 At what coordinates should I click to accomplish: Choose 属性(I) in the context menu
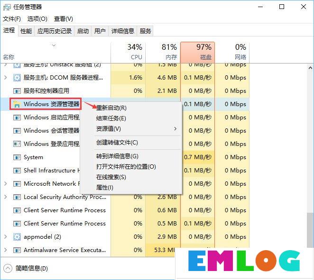pyautogui.click(x=104, y=188)
